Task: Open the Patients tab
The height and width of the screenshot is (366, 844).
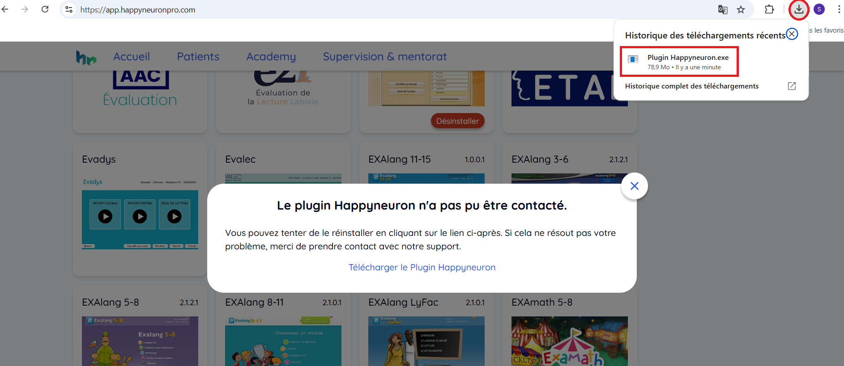Action: 198,57
